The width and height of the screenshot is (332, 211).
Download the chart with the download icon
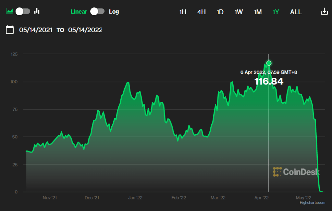tap(324, 11)
